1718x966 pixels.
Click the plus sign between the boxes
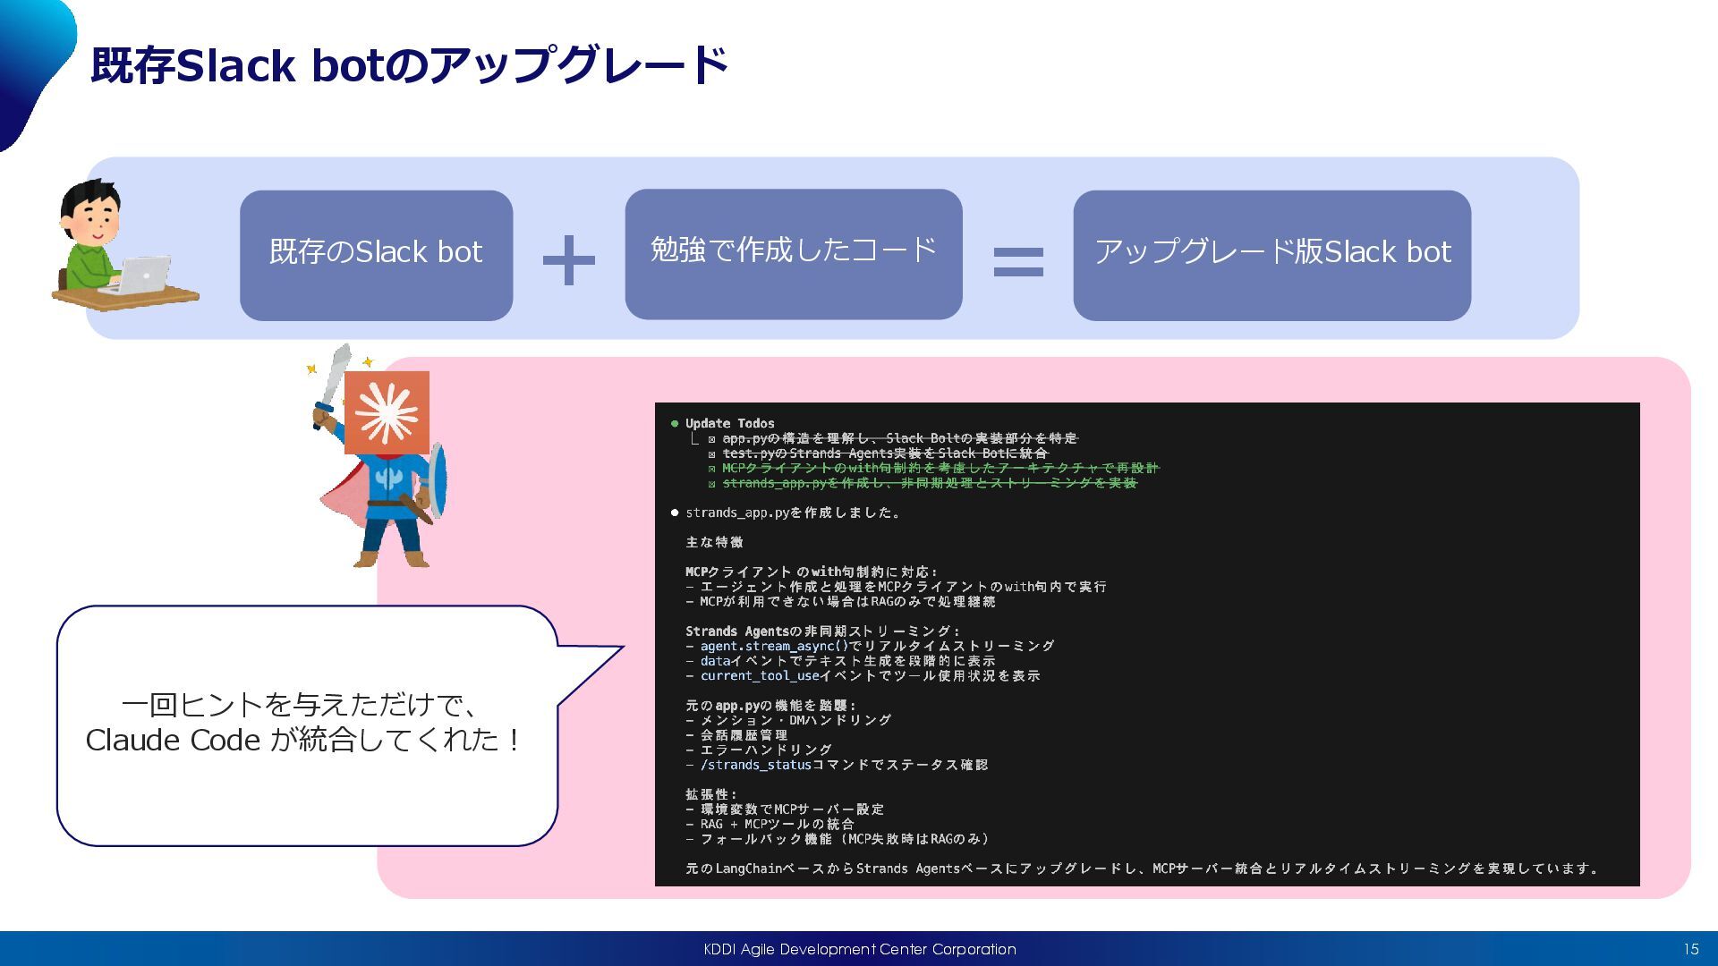pyautogui.click(x=568, y=260)
